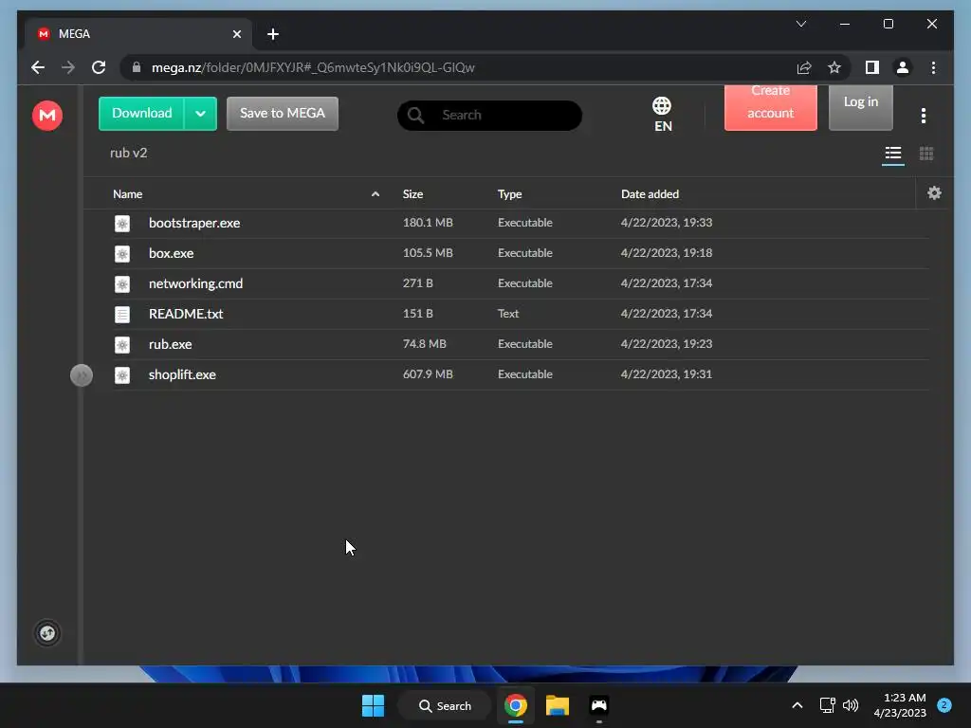Viewport: 971px width, 728px height.
Task: Click the Create account button
Action: (x=770, y=107)
